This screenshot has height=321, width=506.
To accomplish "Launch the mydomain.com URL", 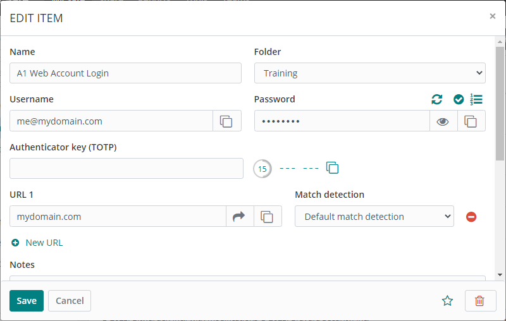I will (x=239, y=217).
